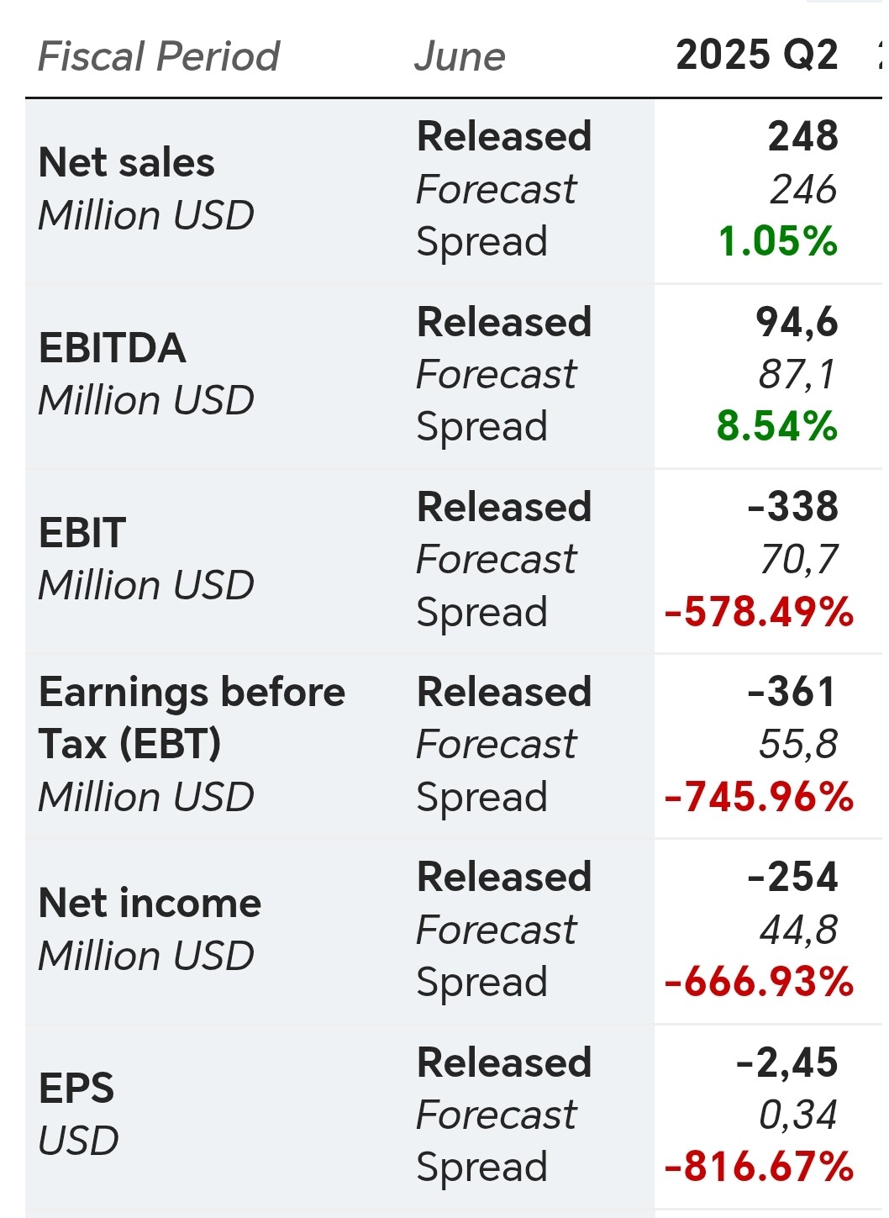Image resolution: width=889 pixels, height=1218 pixels.
Task: Select the EPS released value -2,45
Action: [x=786, y=1062]
